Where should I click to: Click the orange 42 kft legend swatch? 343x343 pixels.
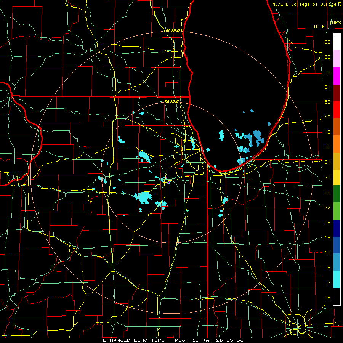click(337, 144)
